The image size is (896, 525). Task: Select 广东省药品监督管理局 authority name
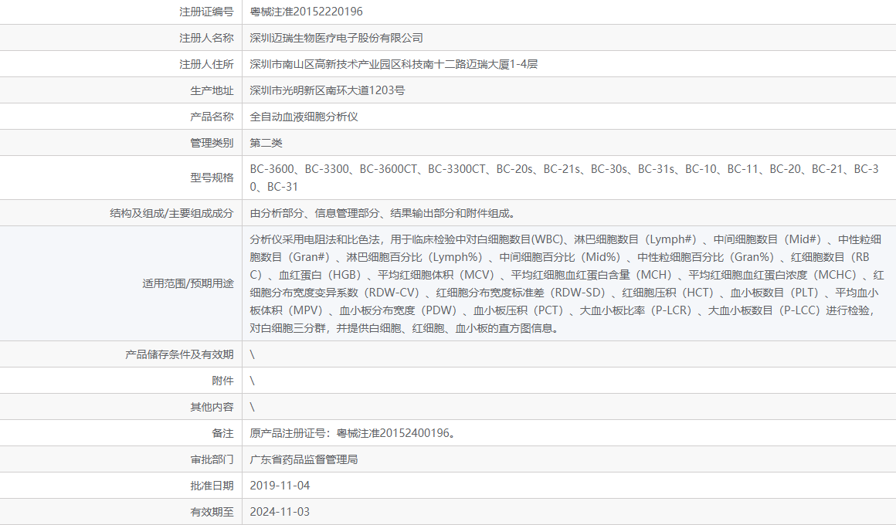[x=304, y=459]
